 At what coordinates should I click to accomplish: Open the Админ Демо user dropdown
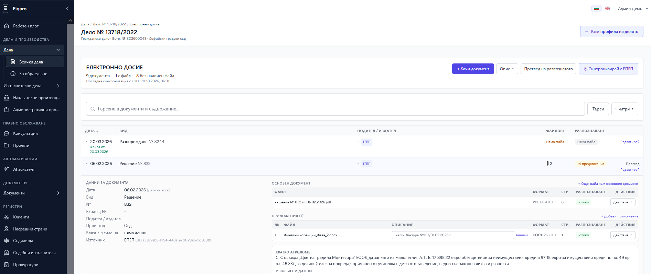(633, 9)
